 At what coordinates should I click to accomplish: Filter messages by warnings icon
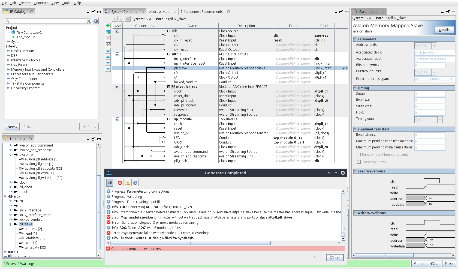click(x=128, y=183)
